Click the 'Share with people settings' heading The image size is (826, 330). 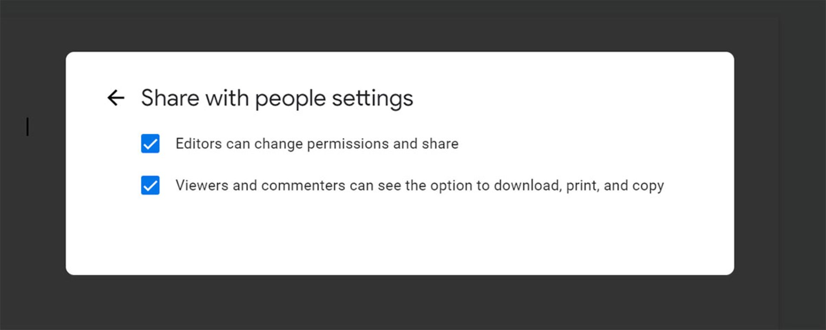coord(277,98)
